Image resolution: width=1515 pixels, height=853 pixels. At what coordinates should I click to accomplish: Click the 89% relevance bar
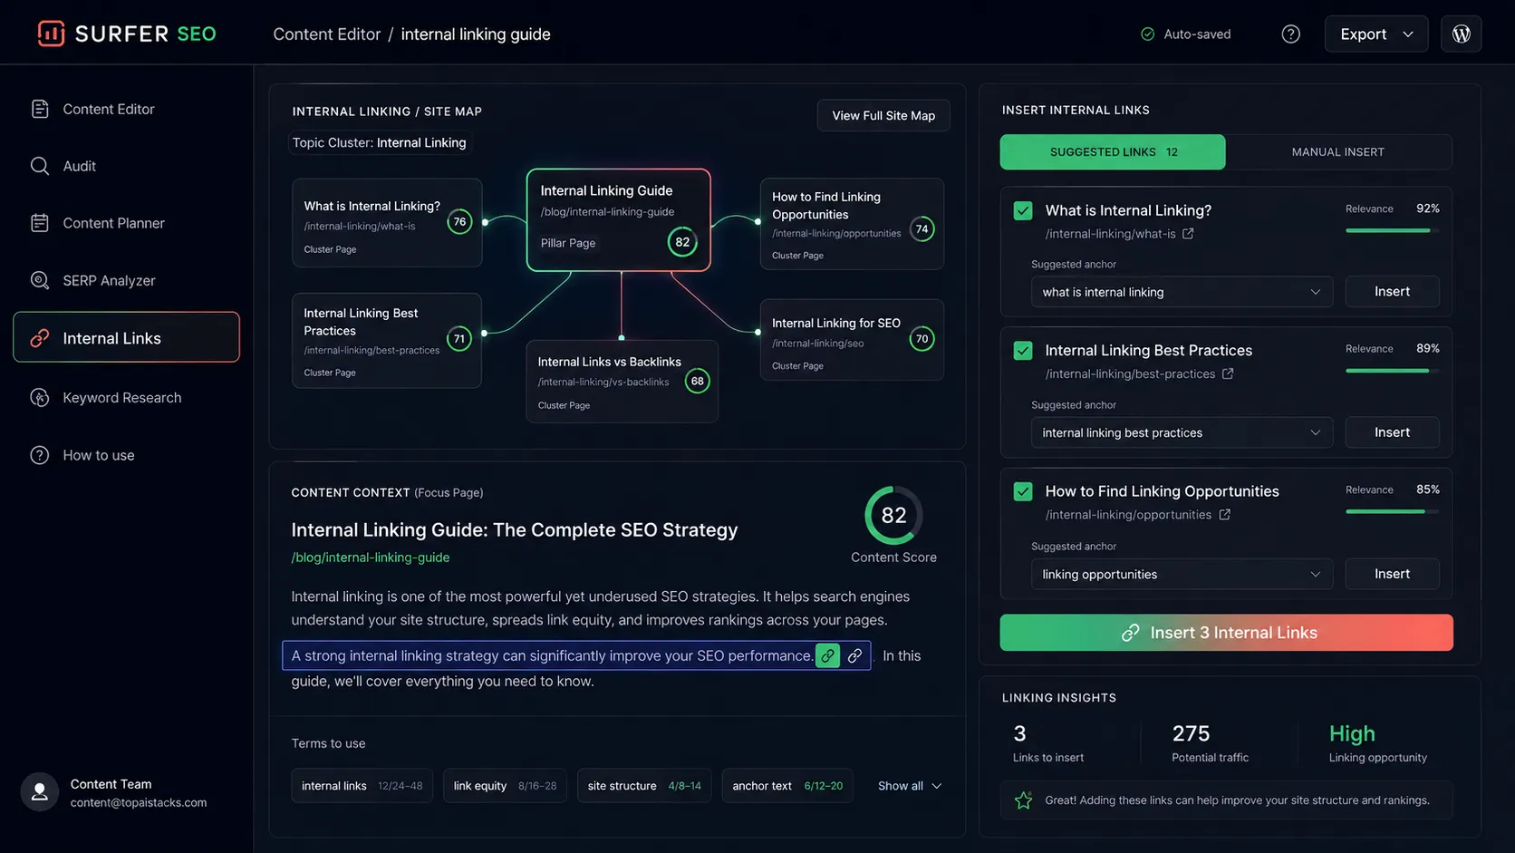click(x=1392, y=370)
